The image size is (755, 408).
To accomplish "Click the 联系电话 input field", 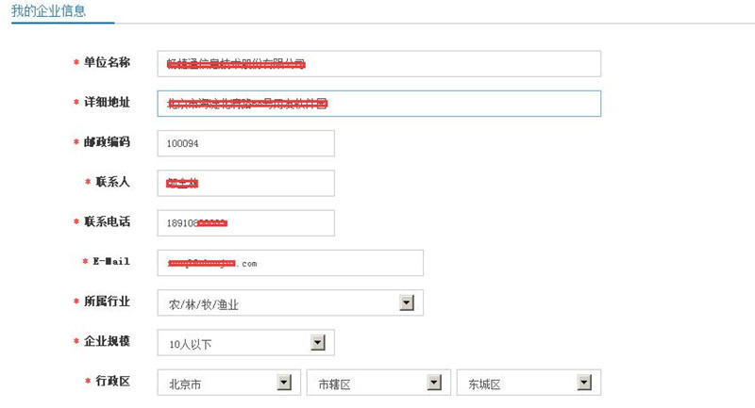I will click(246, 223).
